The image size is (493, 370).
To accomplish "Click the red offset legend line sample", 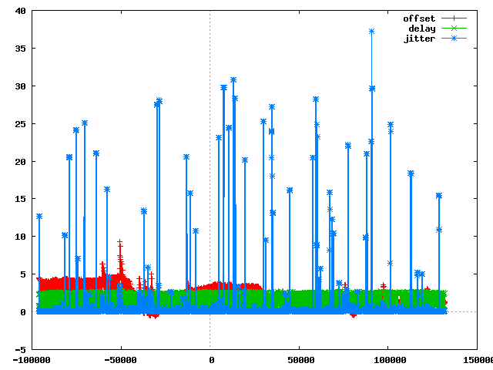I will [x=454, y=18].
